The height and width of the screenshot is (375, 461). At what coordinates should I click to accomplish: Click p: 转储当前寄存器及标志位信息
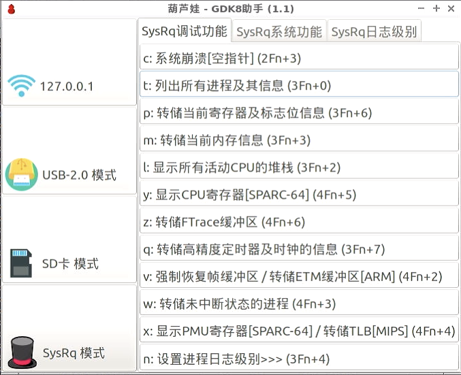tap(299, 112)
